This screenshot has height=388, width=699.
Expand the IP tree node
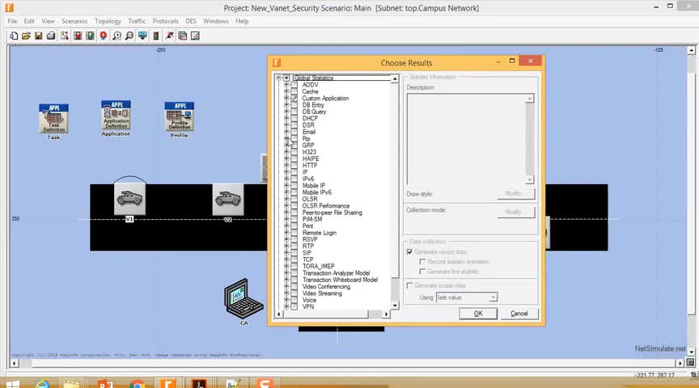[x=286, y=172]
